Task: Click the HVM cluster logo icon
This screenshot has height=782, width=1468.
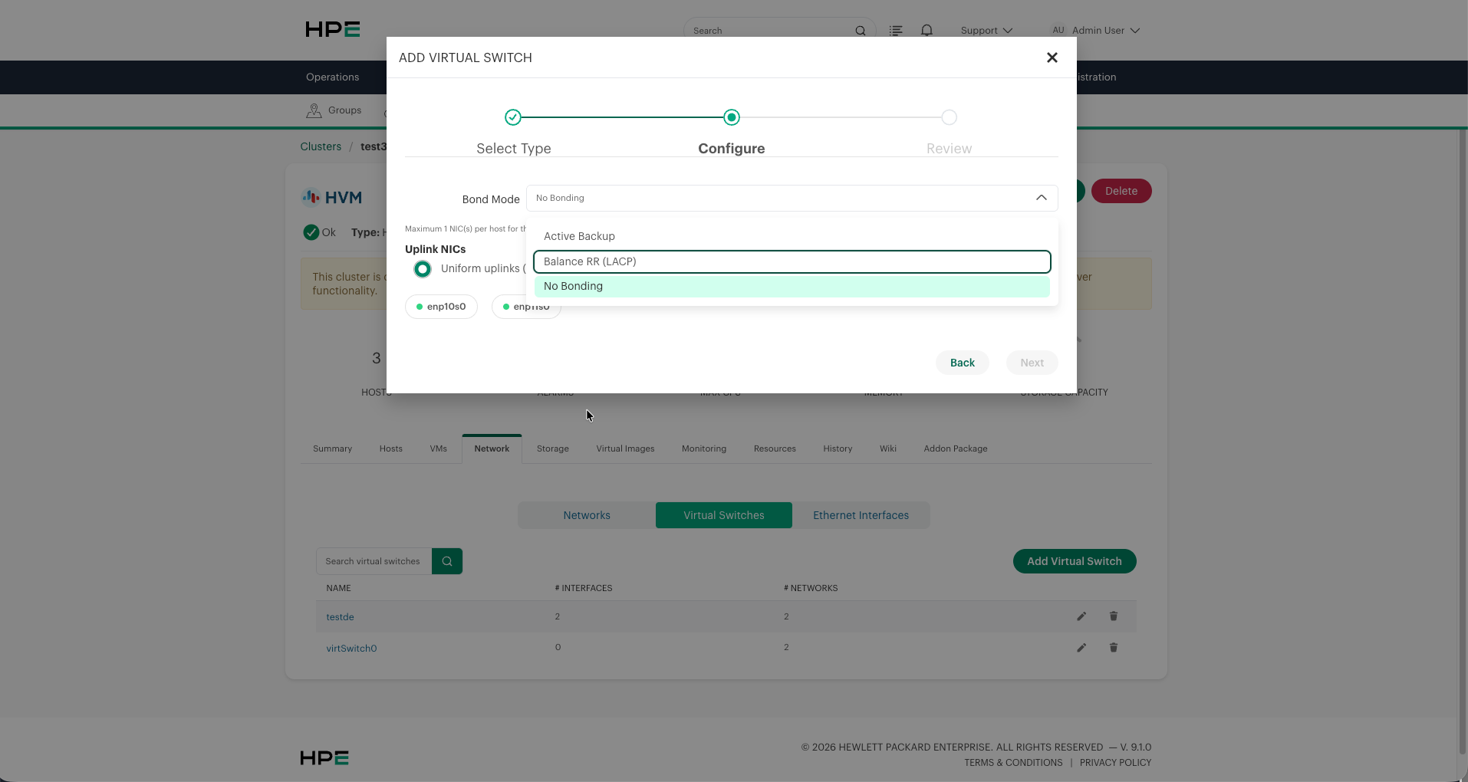Action: [311, 197]
